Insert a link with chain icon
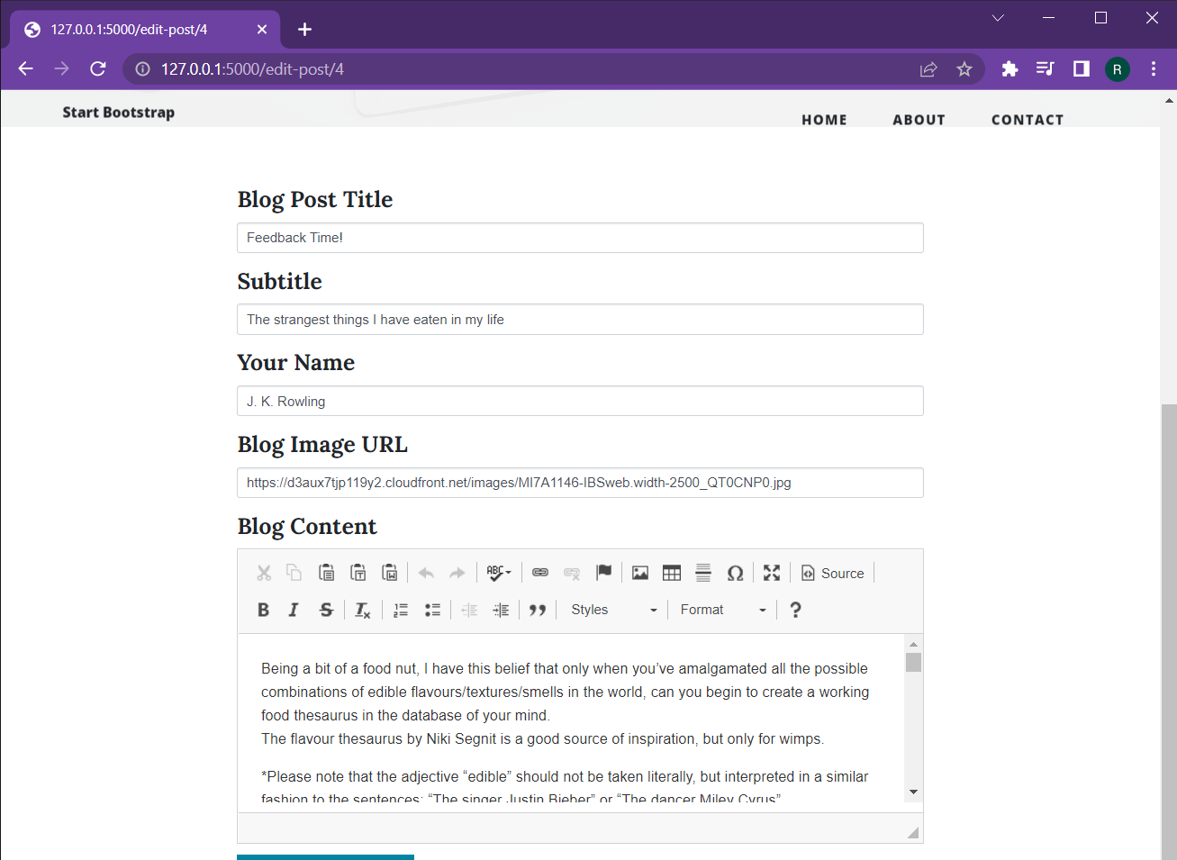Screen dimensions: 1177x860 (540, 573)
